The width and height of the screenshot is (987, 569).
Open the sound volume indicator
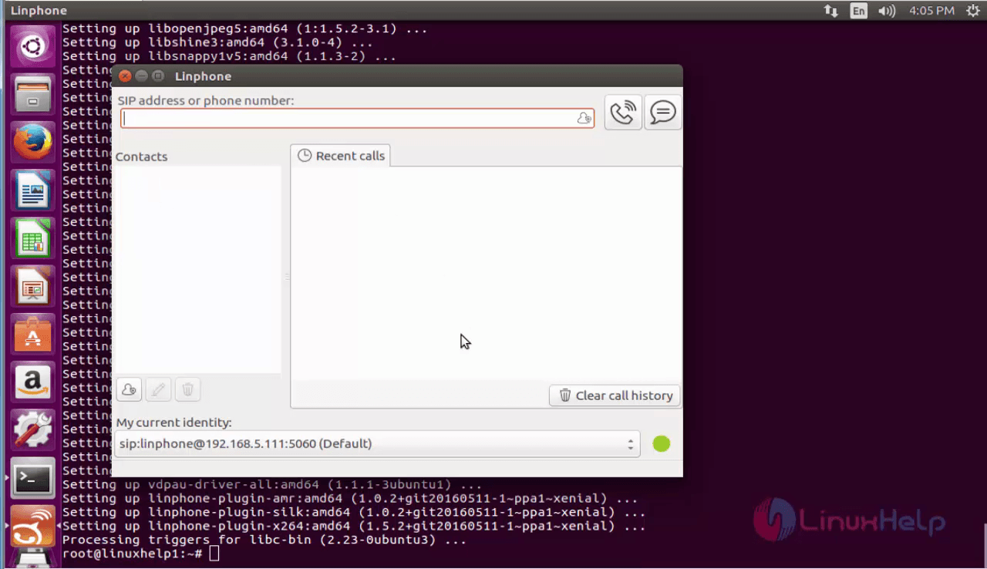pyautogui.click(x=887, y=11)
